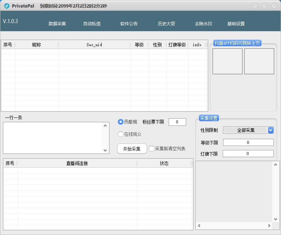This screenshot has height=235, width=281.
Task: Click the 一行一条 text area scroll-down arrow
Action: coord(105,150)
